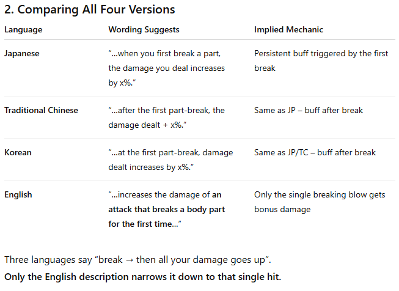Click the Korean row label
Image resolution: width=399 pixels, height=291 pixels.
18,152
